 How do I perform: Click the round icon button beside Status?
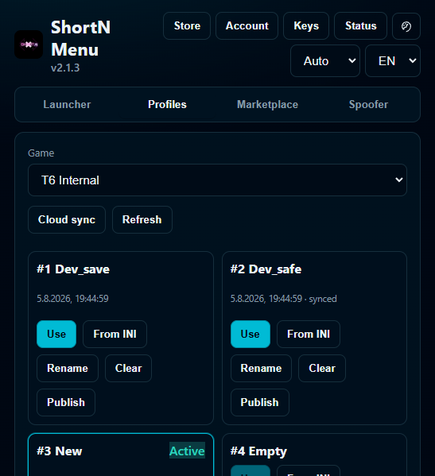tap(406, 26)
